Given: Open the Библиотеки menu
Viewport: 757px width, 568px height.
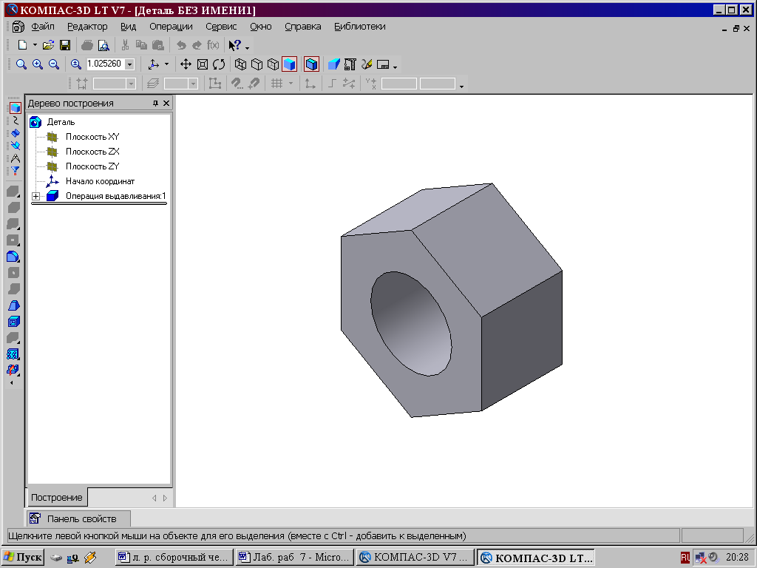Looking at the screenshot, I should point(359,26).
